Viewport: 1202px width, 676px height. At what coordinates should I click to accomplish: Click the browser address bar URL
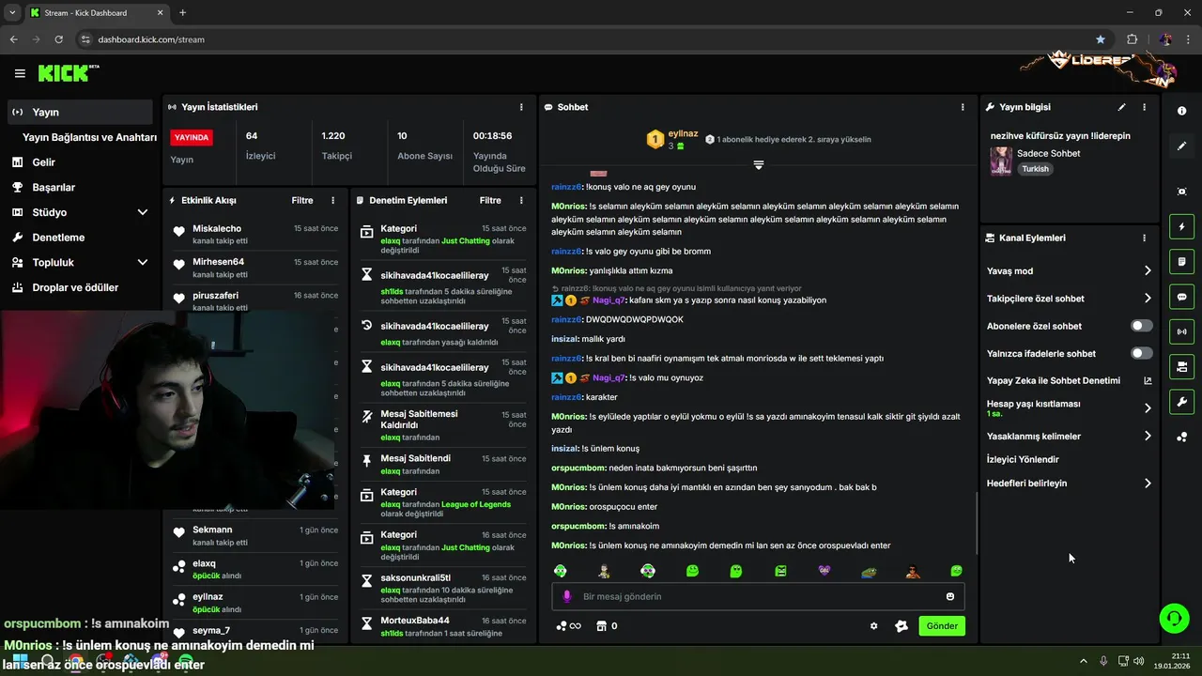pos(151,39)
